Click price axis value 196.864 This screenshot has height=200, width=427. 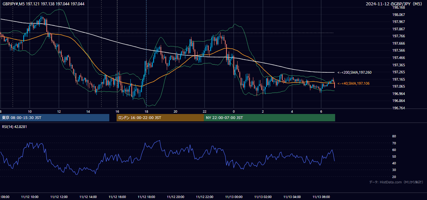coord(399,101)
